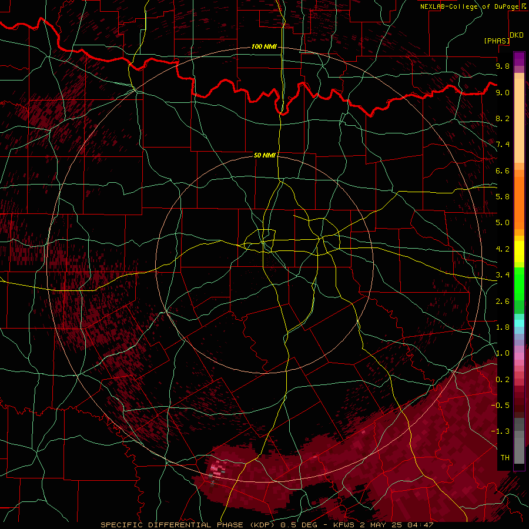Click the DKD product code label
Screen dimensions: 529x529
tap(517, 35)
